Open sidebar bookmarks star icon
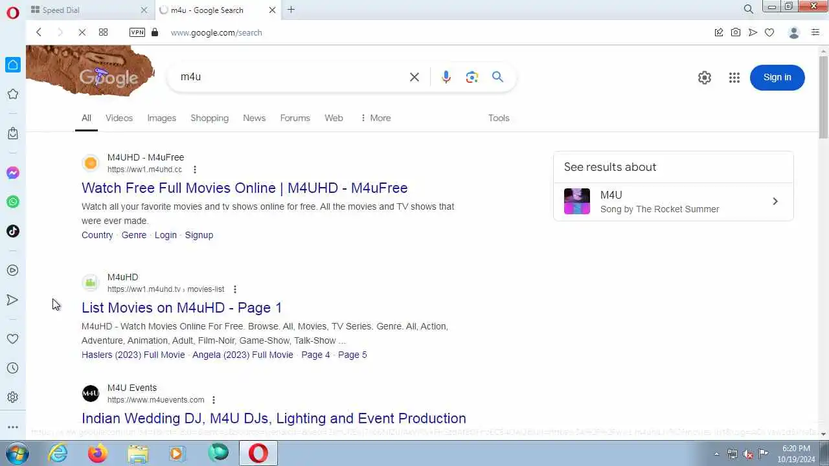 [13, 94]
